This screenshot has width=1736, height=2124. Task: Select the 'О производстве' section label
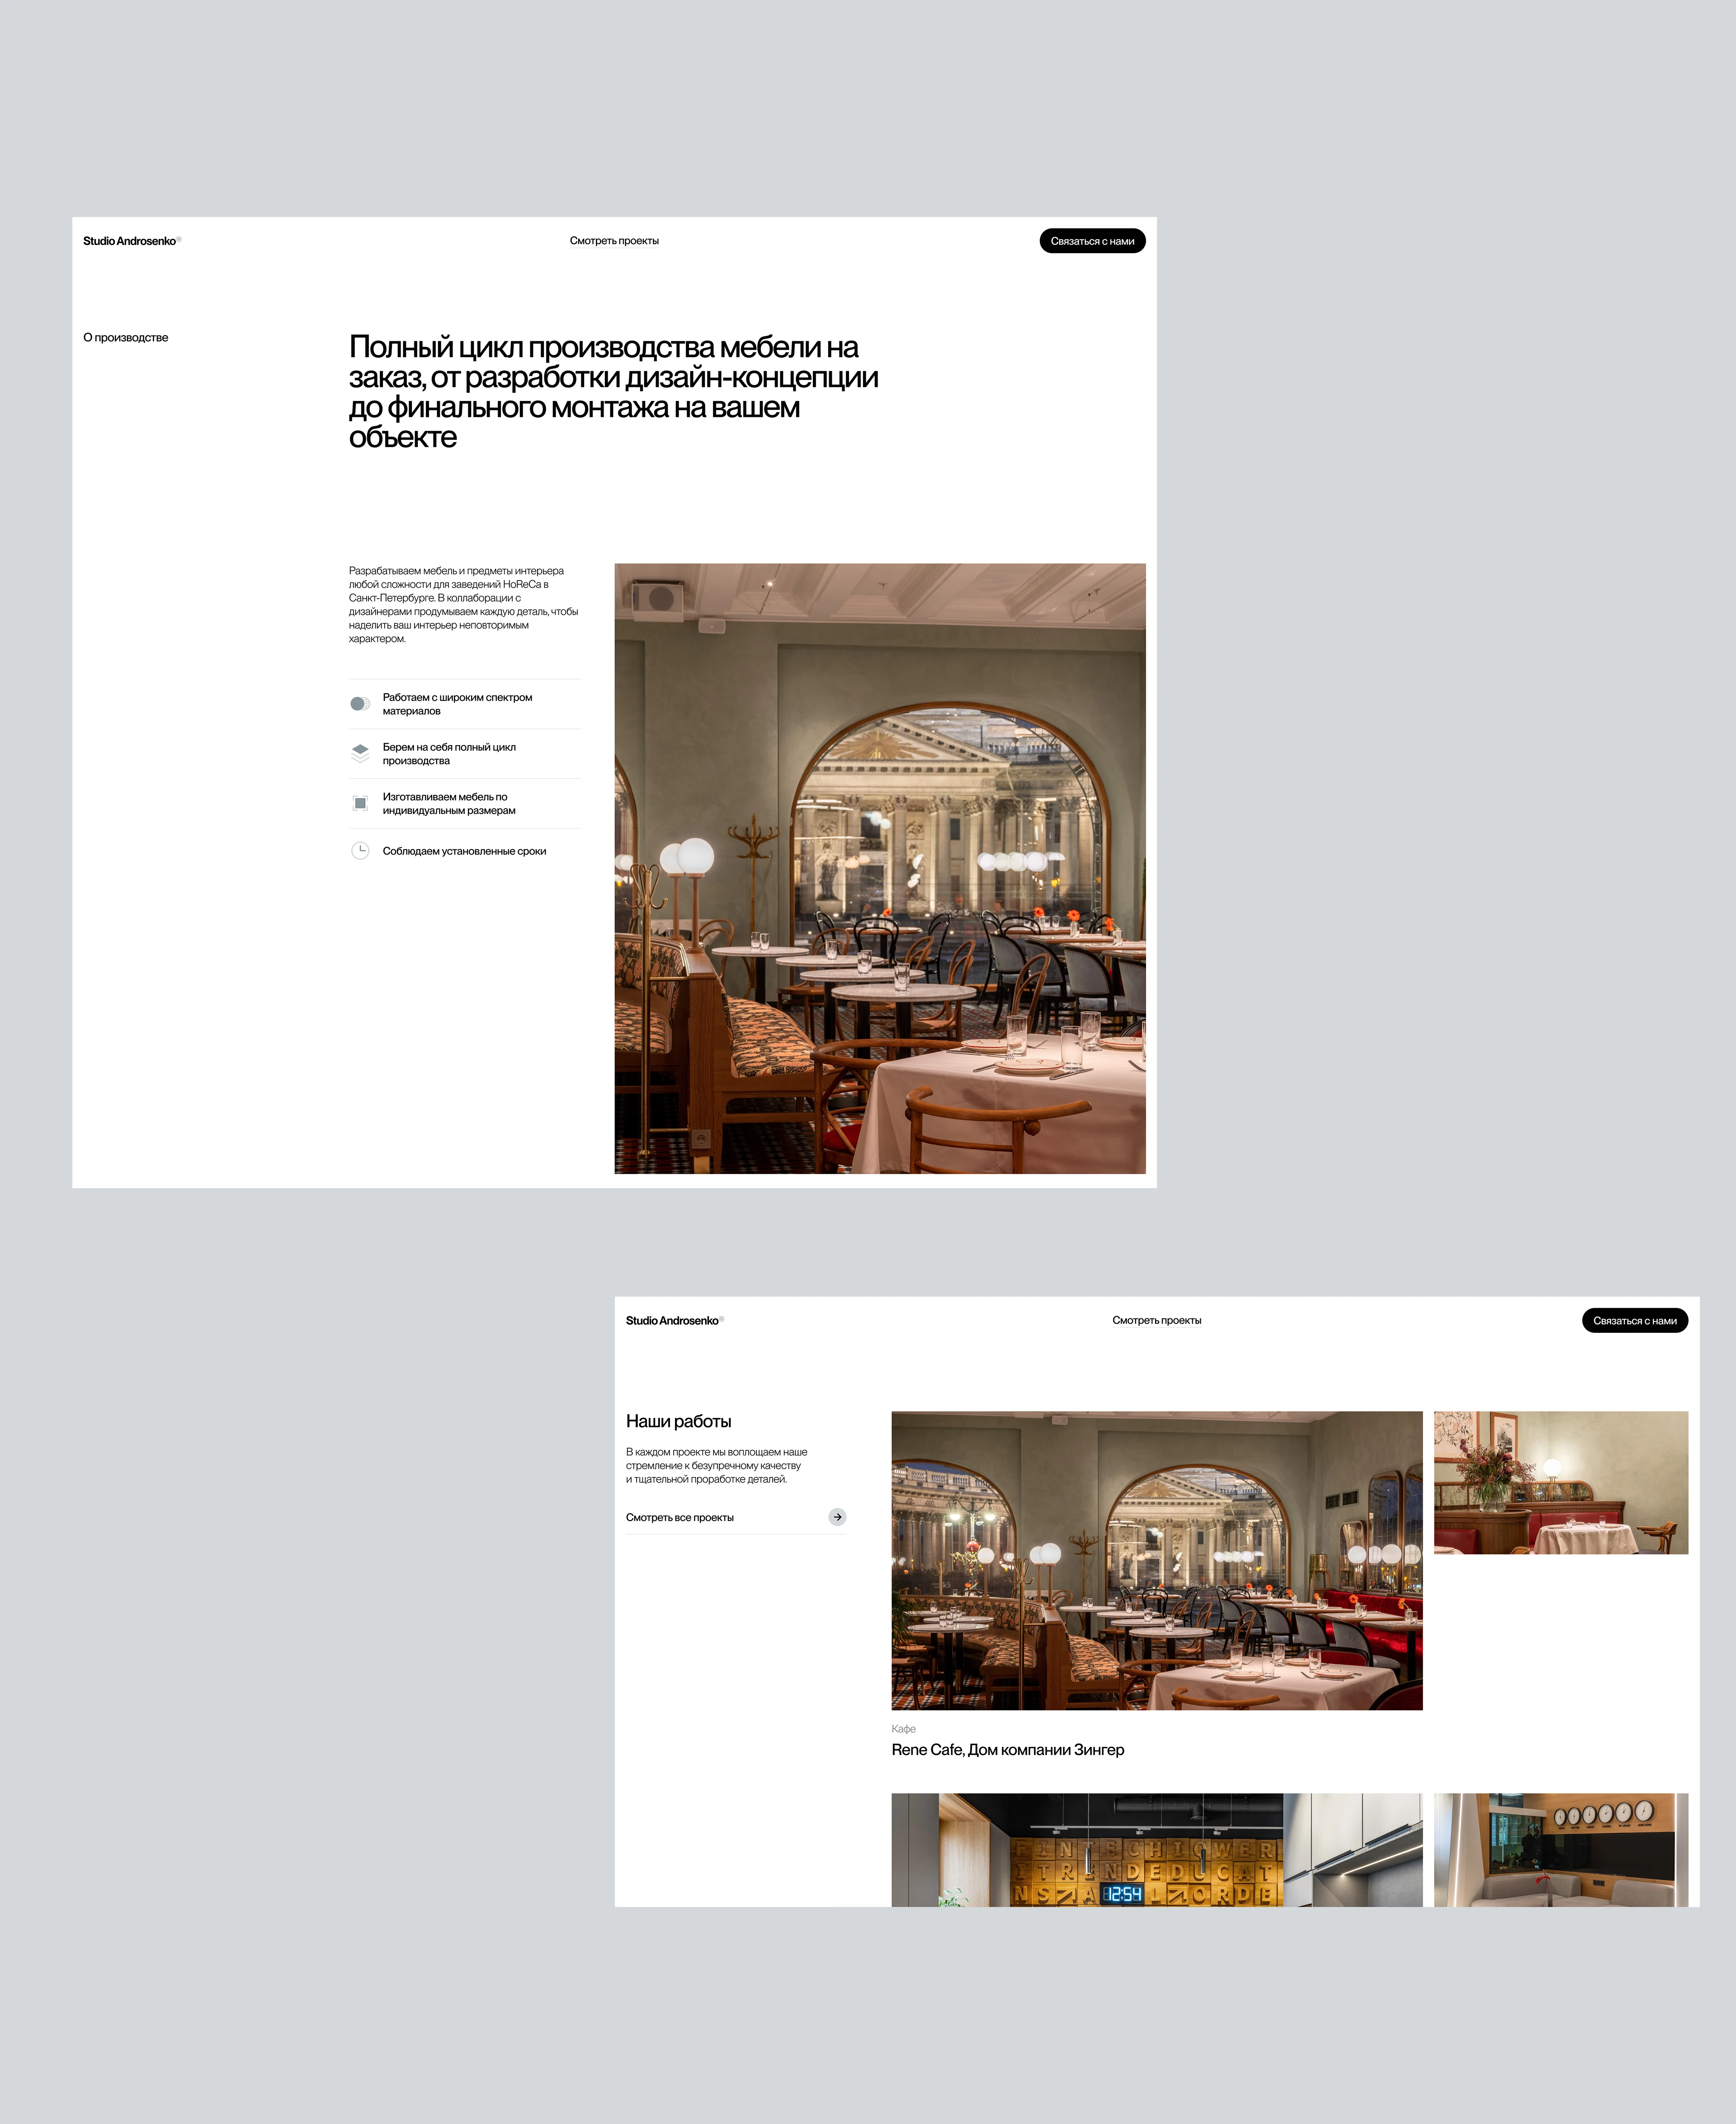[x=126, y=338]
